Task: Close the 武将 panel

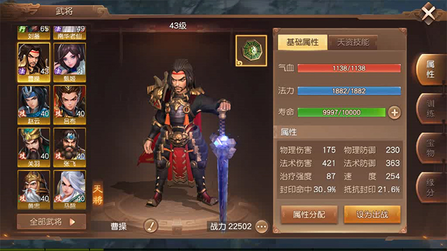Action: (428, 13)
